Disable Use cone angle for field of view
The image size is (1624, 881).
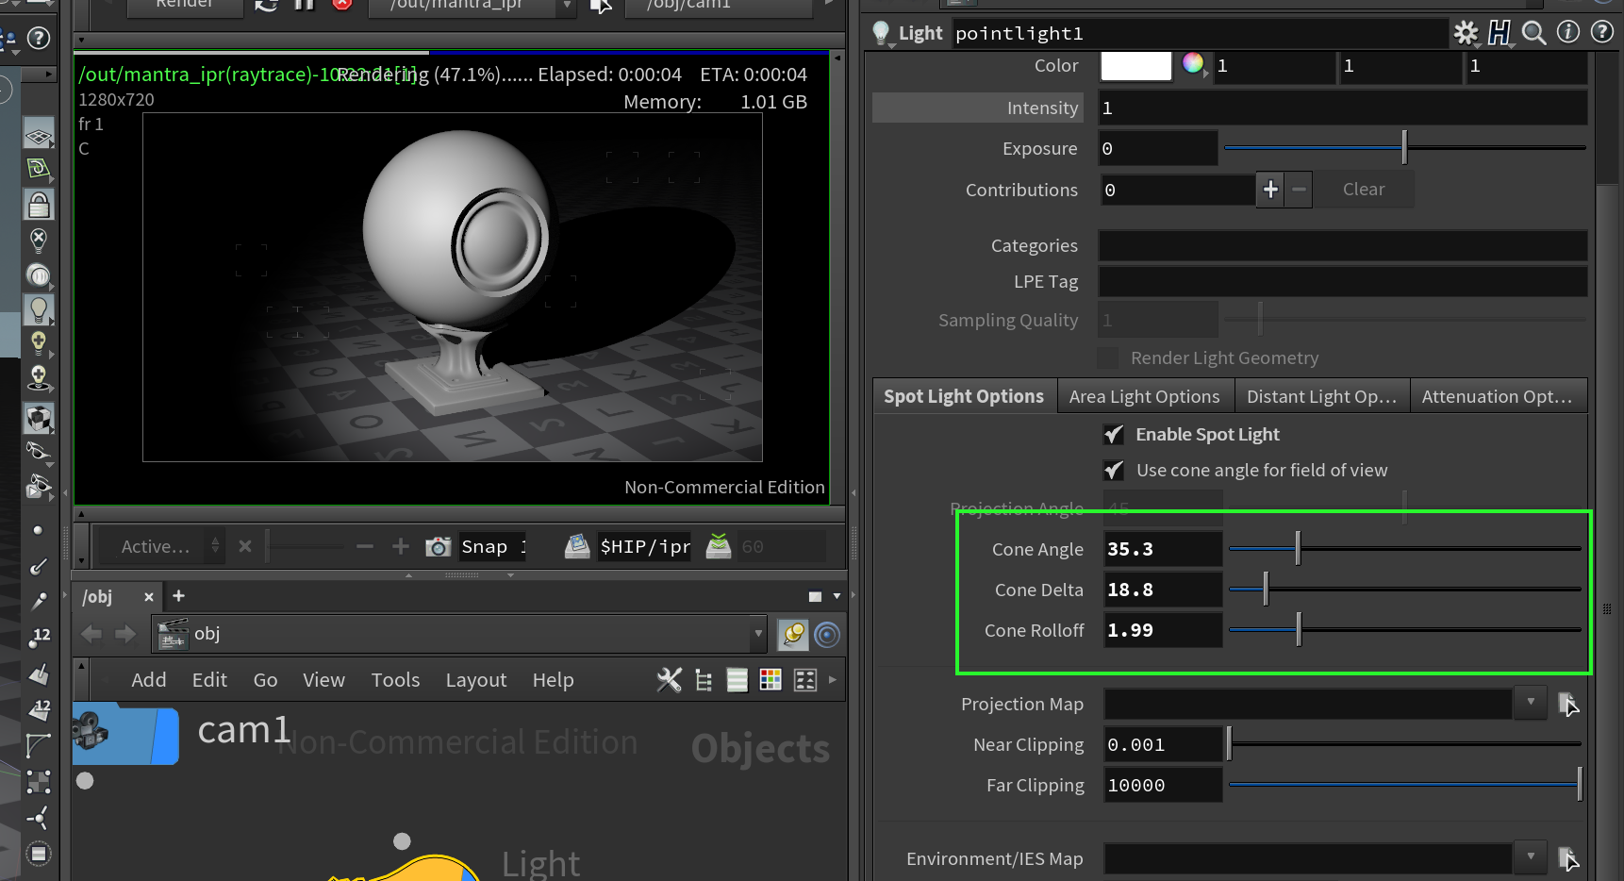pyautogui.click(x=1113, y=470)
